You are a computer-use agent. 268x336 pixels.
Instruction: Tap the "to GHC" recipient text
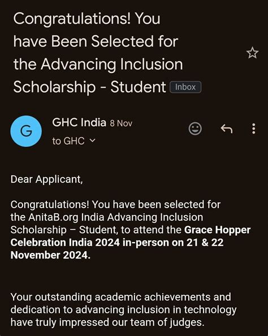click(x=68, y=141)
